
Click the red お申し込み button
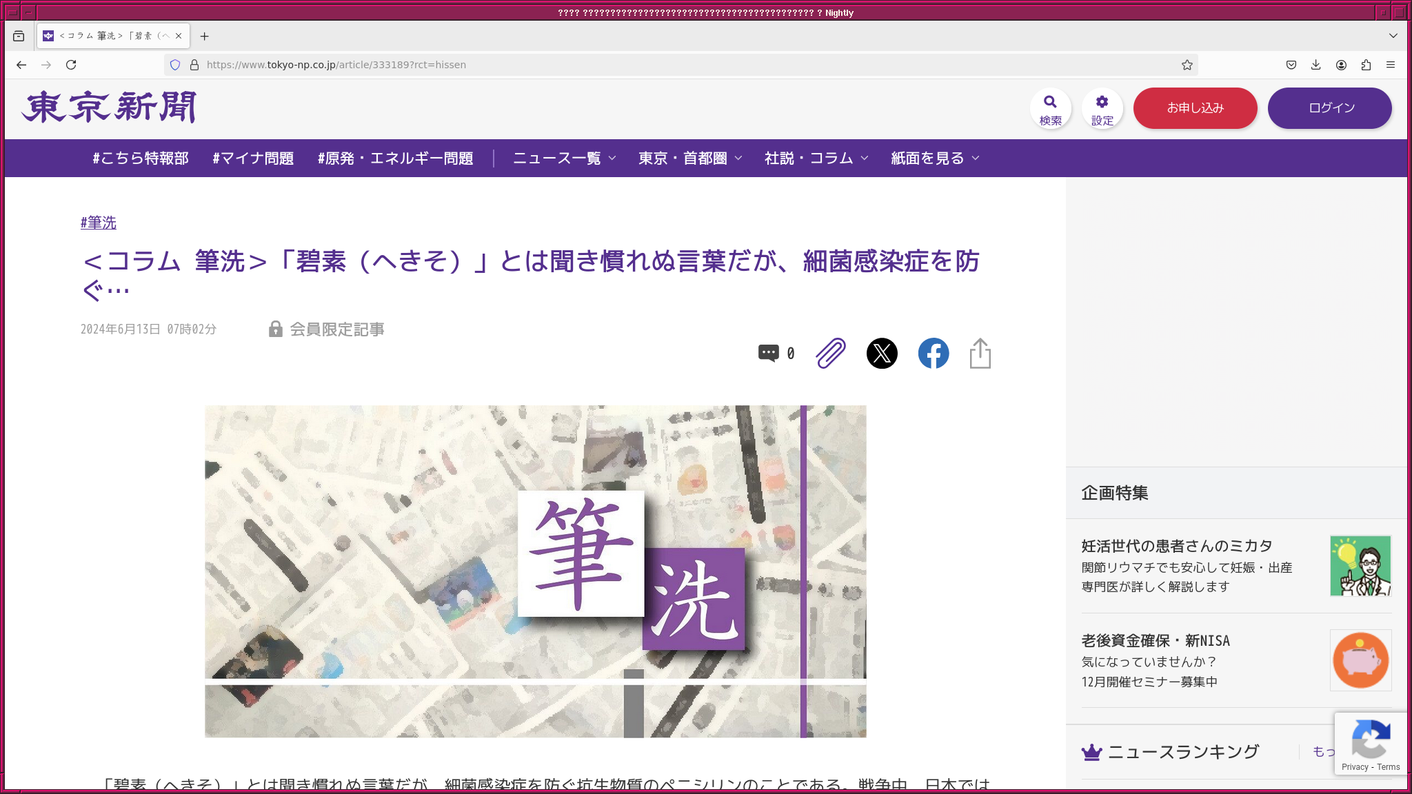[x=1195, y=108]
